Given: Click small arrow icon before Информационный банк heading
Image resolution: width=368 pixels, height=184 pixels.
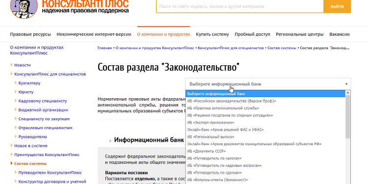Looking at the screenshot, I should pos(110,141).
